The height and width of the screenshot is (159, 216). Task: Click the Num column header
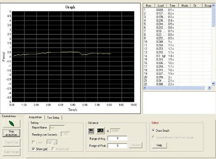pyautogui.click(x=149, y=5)
